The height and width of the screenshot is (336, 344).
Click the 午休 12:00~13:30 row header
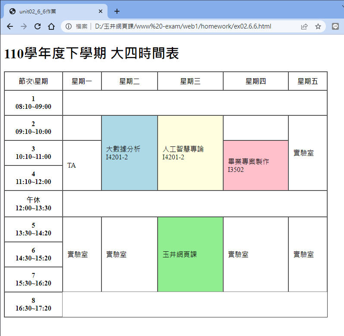(x=33, y=204)
